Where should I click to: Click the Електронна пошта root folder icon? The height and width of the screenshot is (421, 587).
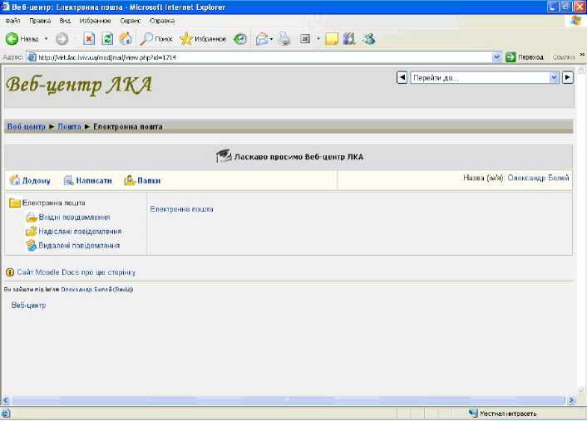(x=15, y=203)
